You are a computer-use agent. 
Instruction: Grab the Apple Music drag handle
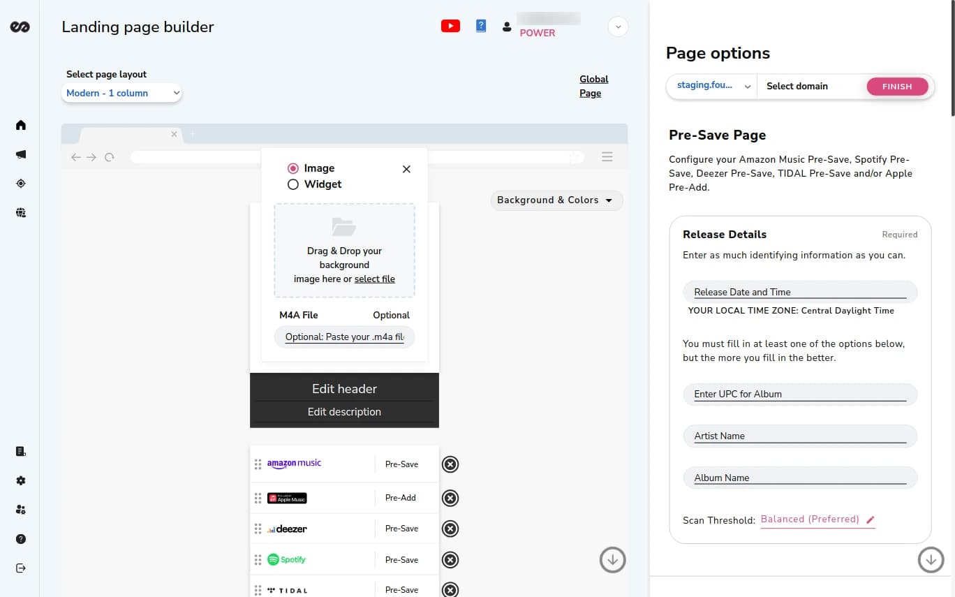click(258, 498)
